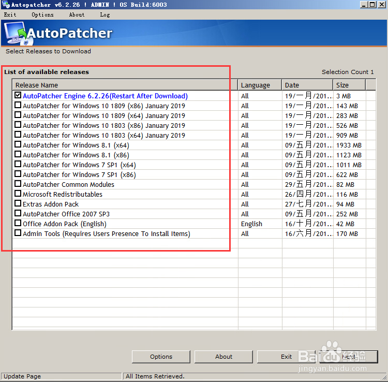388x382 pixels.
Task: Check Windows 7 SP1 (x86) release checkbox
Action: point(18,174)
